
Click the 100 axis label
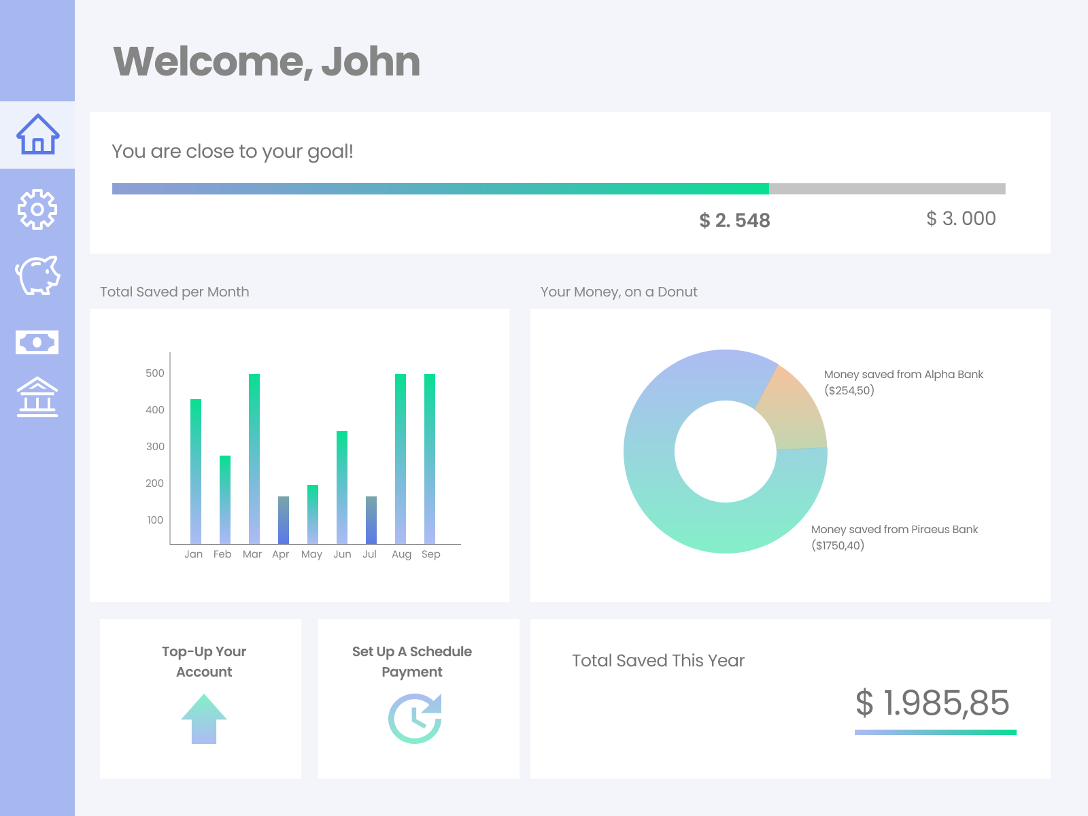pyautogui.click(x=155, y=520)
